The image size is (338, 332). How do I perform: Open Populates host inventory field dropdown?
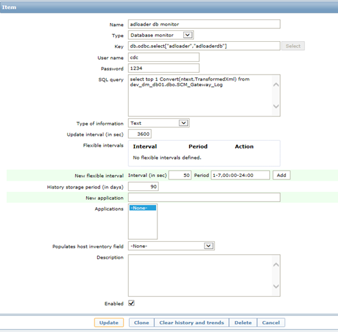click(171, 246)
